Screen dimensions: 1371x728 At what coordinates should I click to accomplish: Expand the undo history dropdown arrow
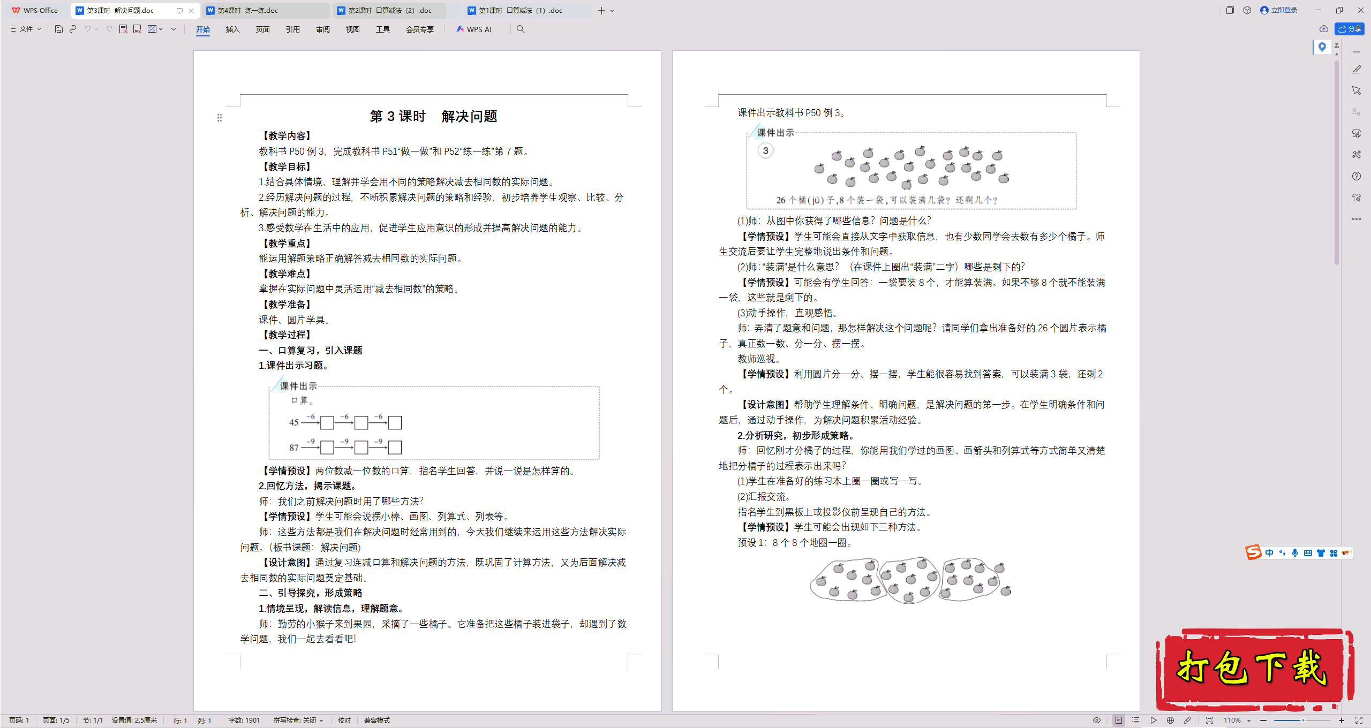tap(96, 29)
